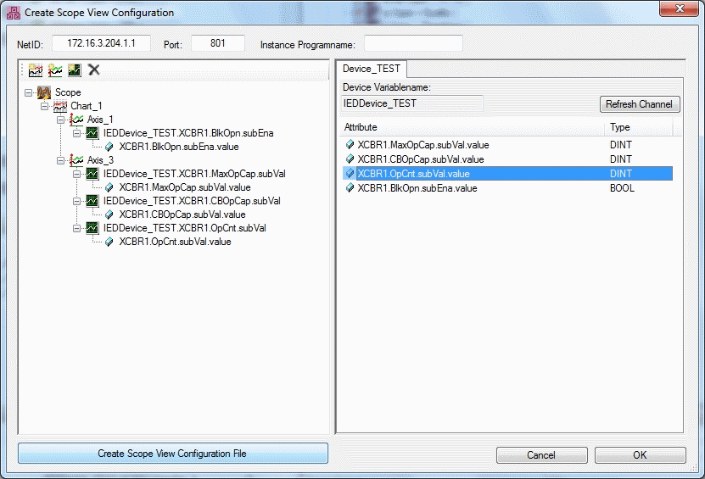Select XCBR1.BlkOpn.subEna.value text in tree
This screenshot has width=705, height=479.
(179, 147)
